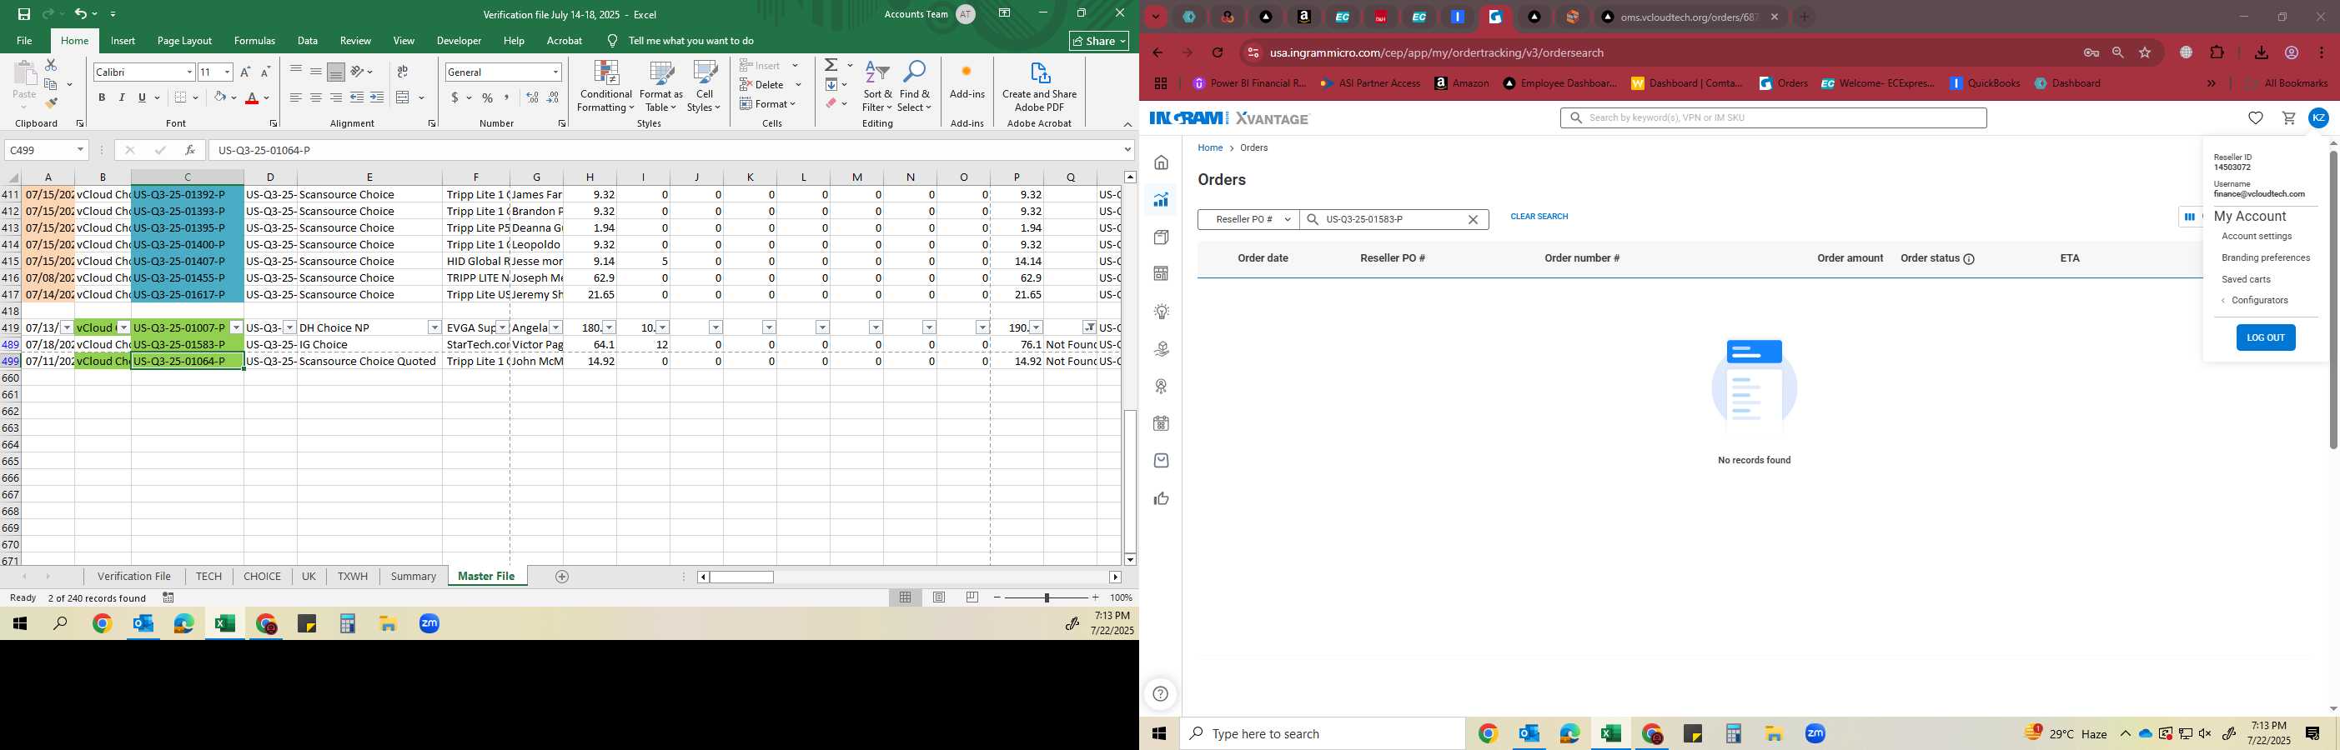Click the Add-ins icon in ribbon
Screen dimensions: 2340x750
point(967,82)
